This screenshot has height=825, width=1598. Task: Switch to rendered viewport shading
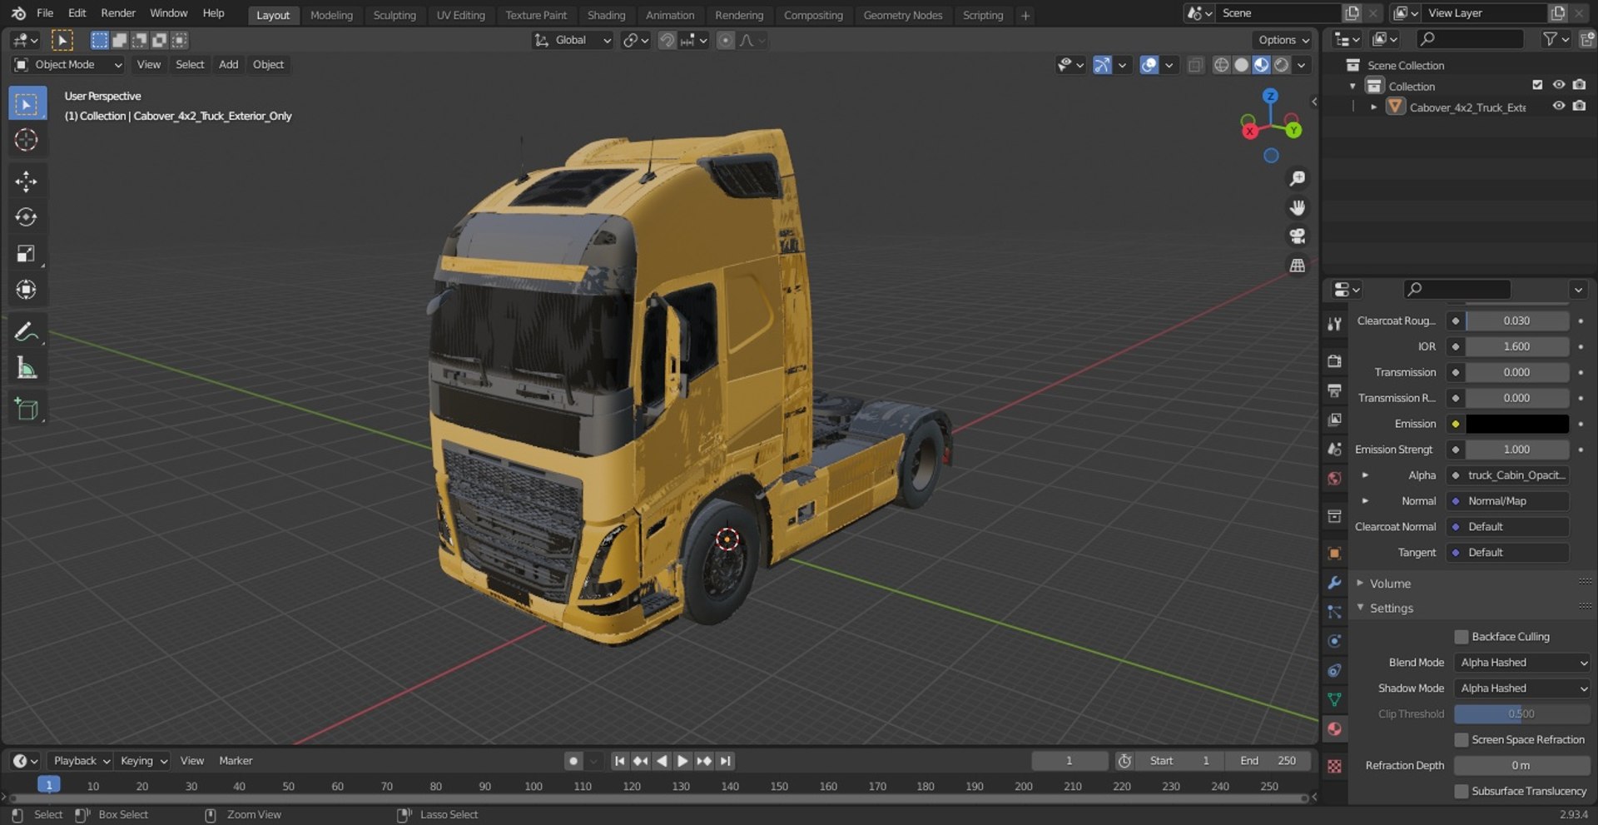pyautogui.click(x=1282, y=65)
